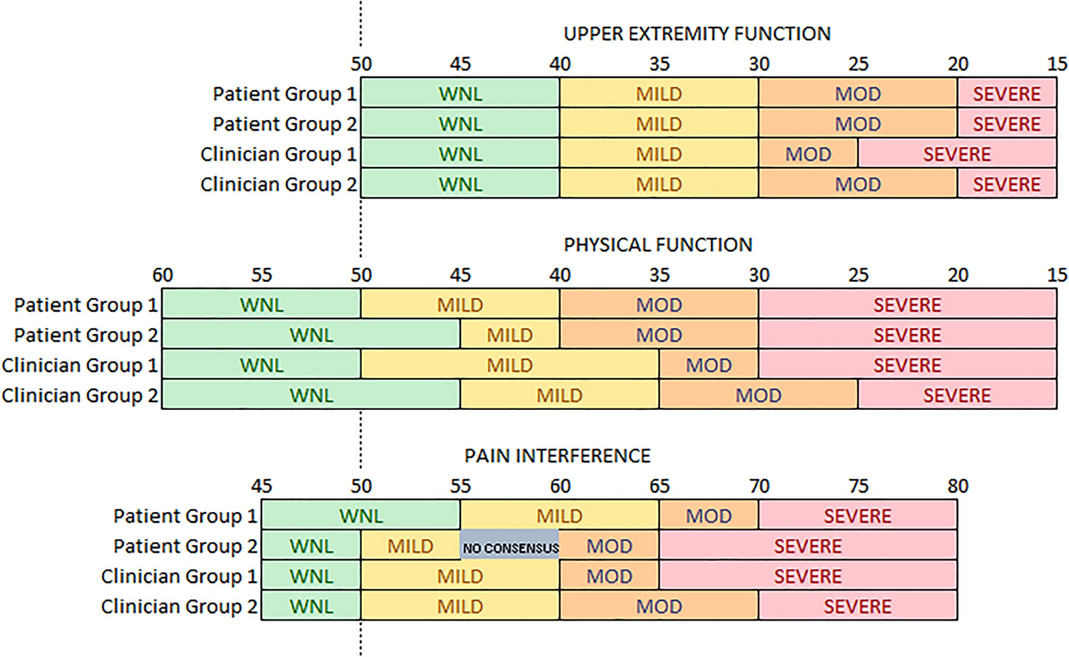This screenshot has width=1069, height=657.
Task: Select Pain Interference Clinician Group 1 SEVERE bar
Action: (x=808, y=576)
